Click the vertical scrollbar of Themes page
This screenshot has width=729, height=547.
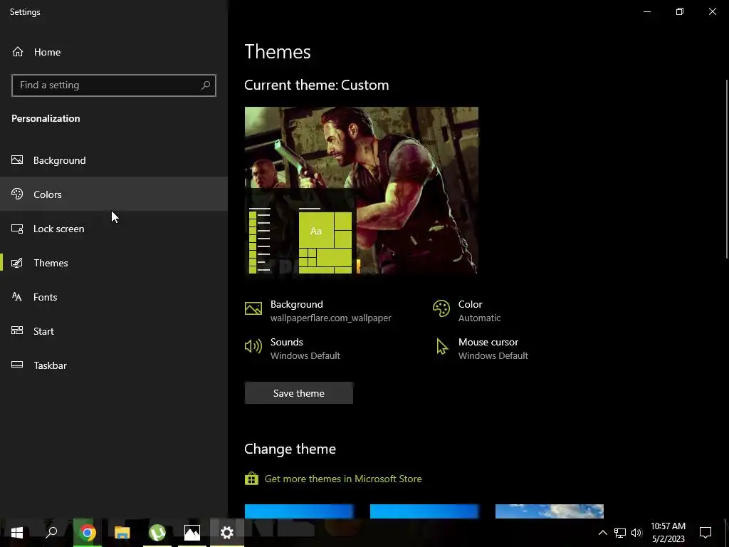point(727,170)
